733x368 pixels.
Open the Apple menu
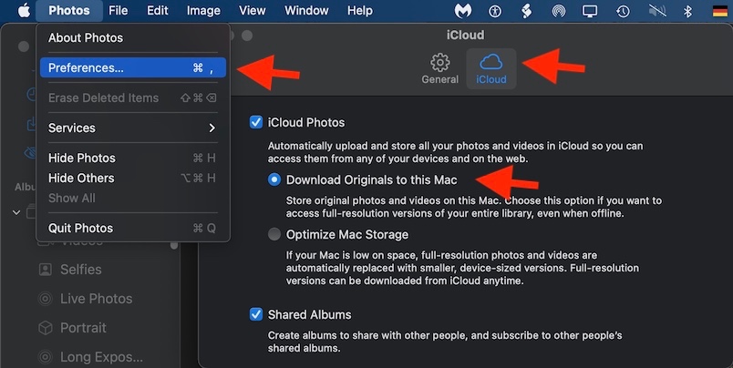pyautogui.click(x=25, y=10)
